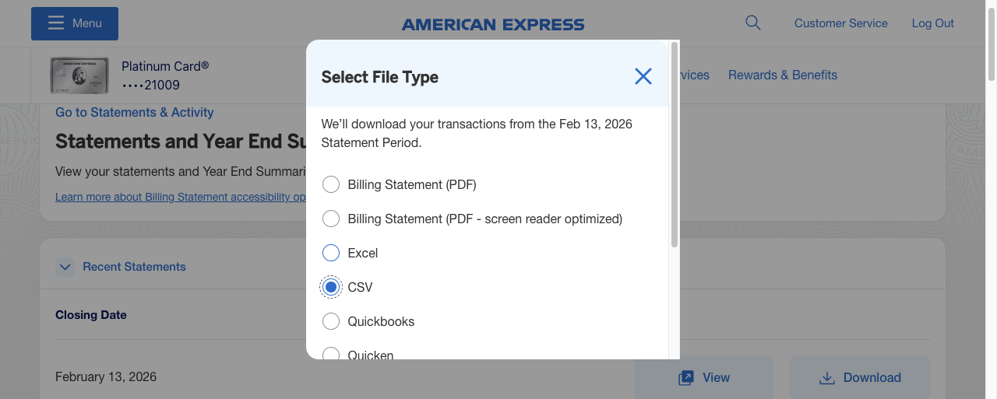Image resolution: width=997 pixels, height=399 pixels.
Task: Select the CSV radio button
Action: [x=331, y=287]
